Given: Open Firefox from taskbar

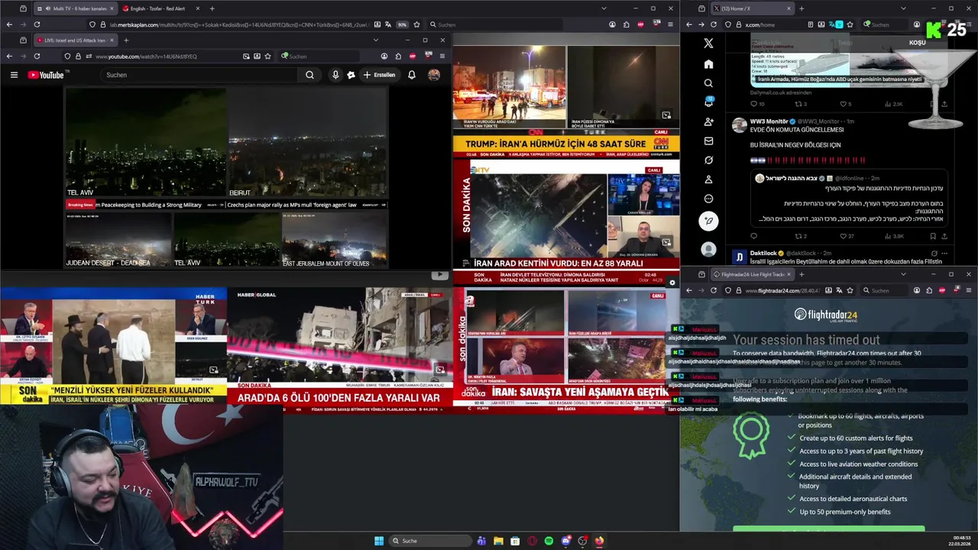Looking at the screenshot, I should tap(599, 541).
